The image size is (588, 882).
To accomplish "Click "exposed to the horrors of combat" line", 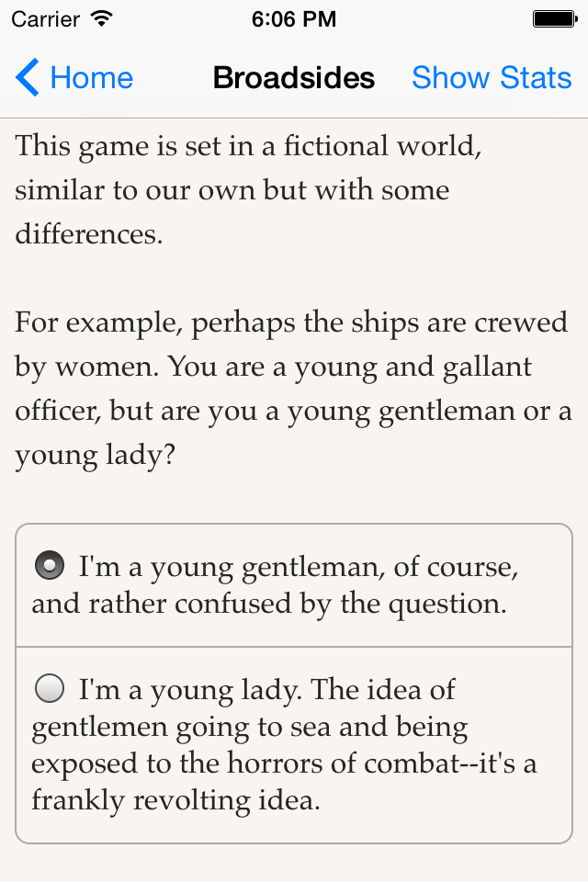I will pyautogui.click(x=284, y=763).
